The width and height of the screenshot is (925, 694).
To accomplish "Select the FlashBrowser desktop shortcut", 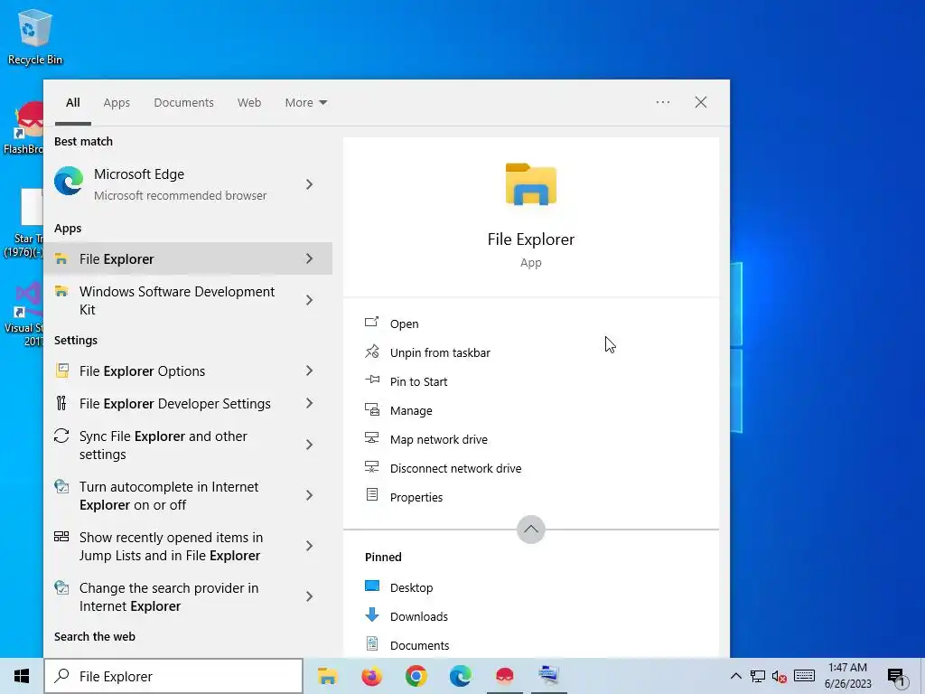I will pyautogui.click(x=23, y=128).
